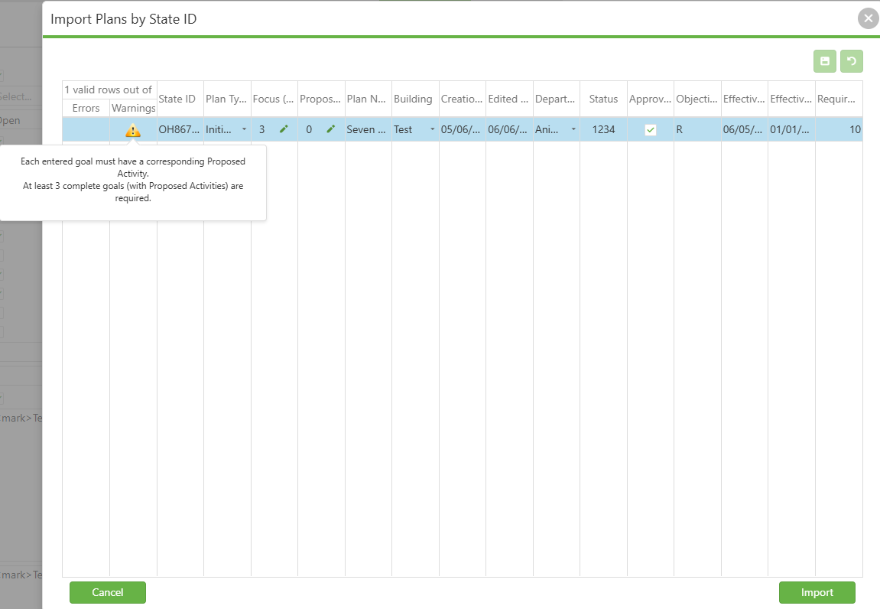Click the Department column header
Viewport: 880px width, 609px height.
tap(557, 99)
